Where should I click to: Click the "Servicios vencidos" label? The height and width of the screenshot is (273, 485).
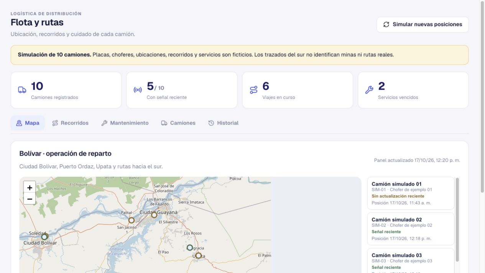[x=398, y=97]
